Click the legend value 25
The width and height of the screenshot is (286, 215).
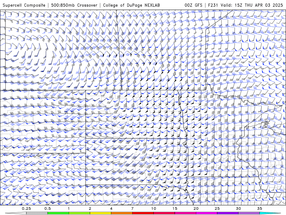pyautogui.click(x=217, y=209)
